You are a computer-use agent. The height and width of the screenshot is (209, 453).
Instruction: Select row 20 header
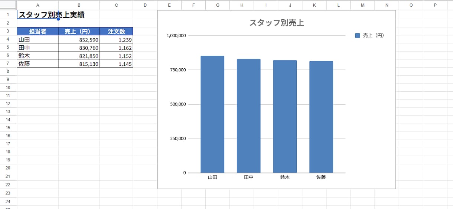tap(8, 168)
